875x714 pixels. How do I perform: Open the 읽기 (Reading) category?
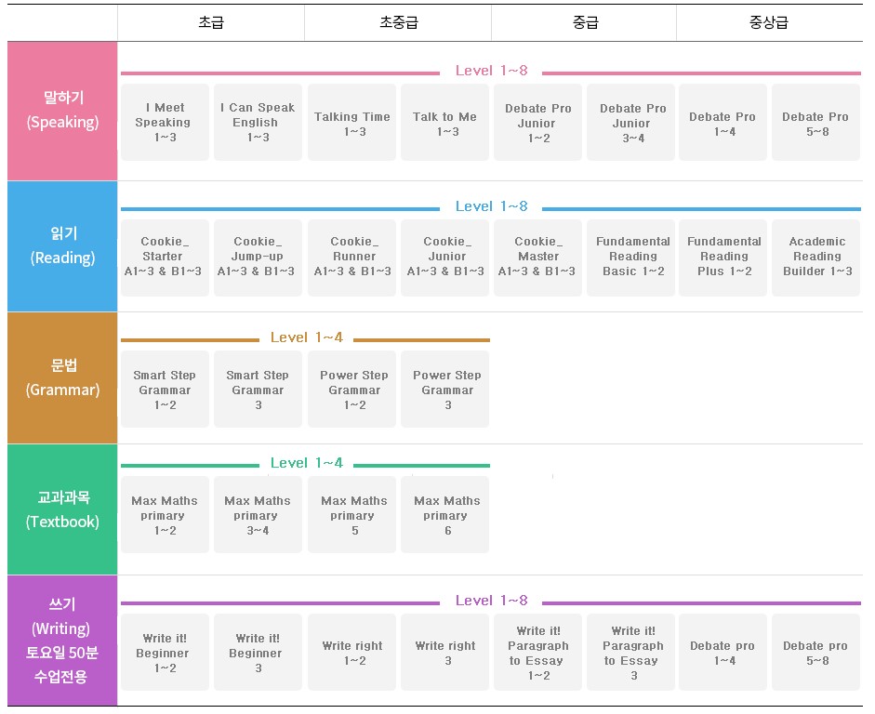(x=62, y=246)
